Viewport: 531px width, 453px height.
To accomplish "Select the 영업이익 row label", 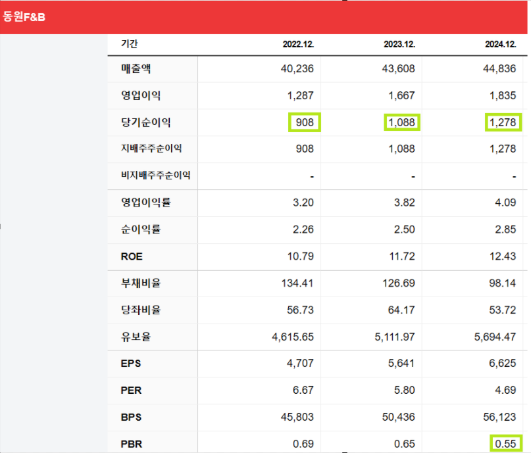I will coord(141,95).
